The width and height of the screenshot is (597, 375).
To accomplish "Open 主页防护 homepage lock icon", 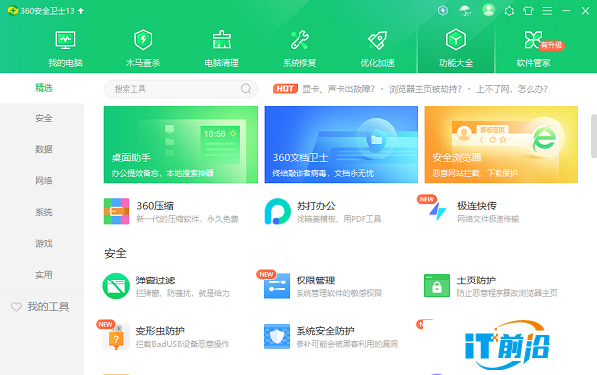I will pos(437,285).
